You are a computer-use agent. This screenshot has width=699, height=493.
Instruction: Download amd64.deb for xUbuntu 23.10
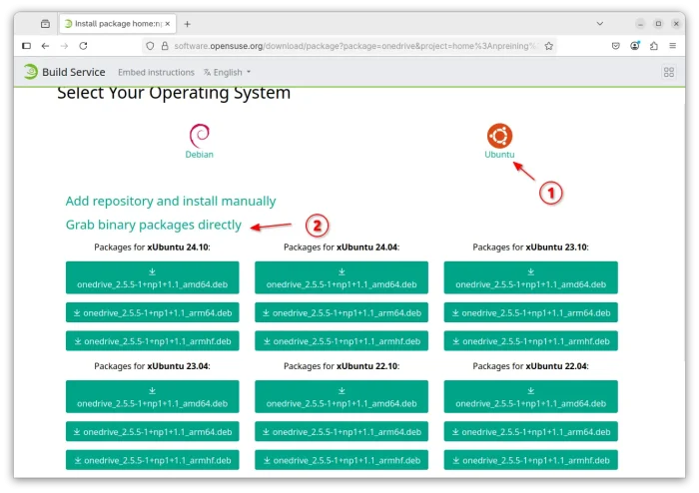pos(530,277)
